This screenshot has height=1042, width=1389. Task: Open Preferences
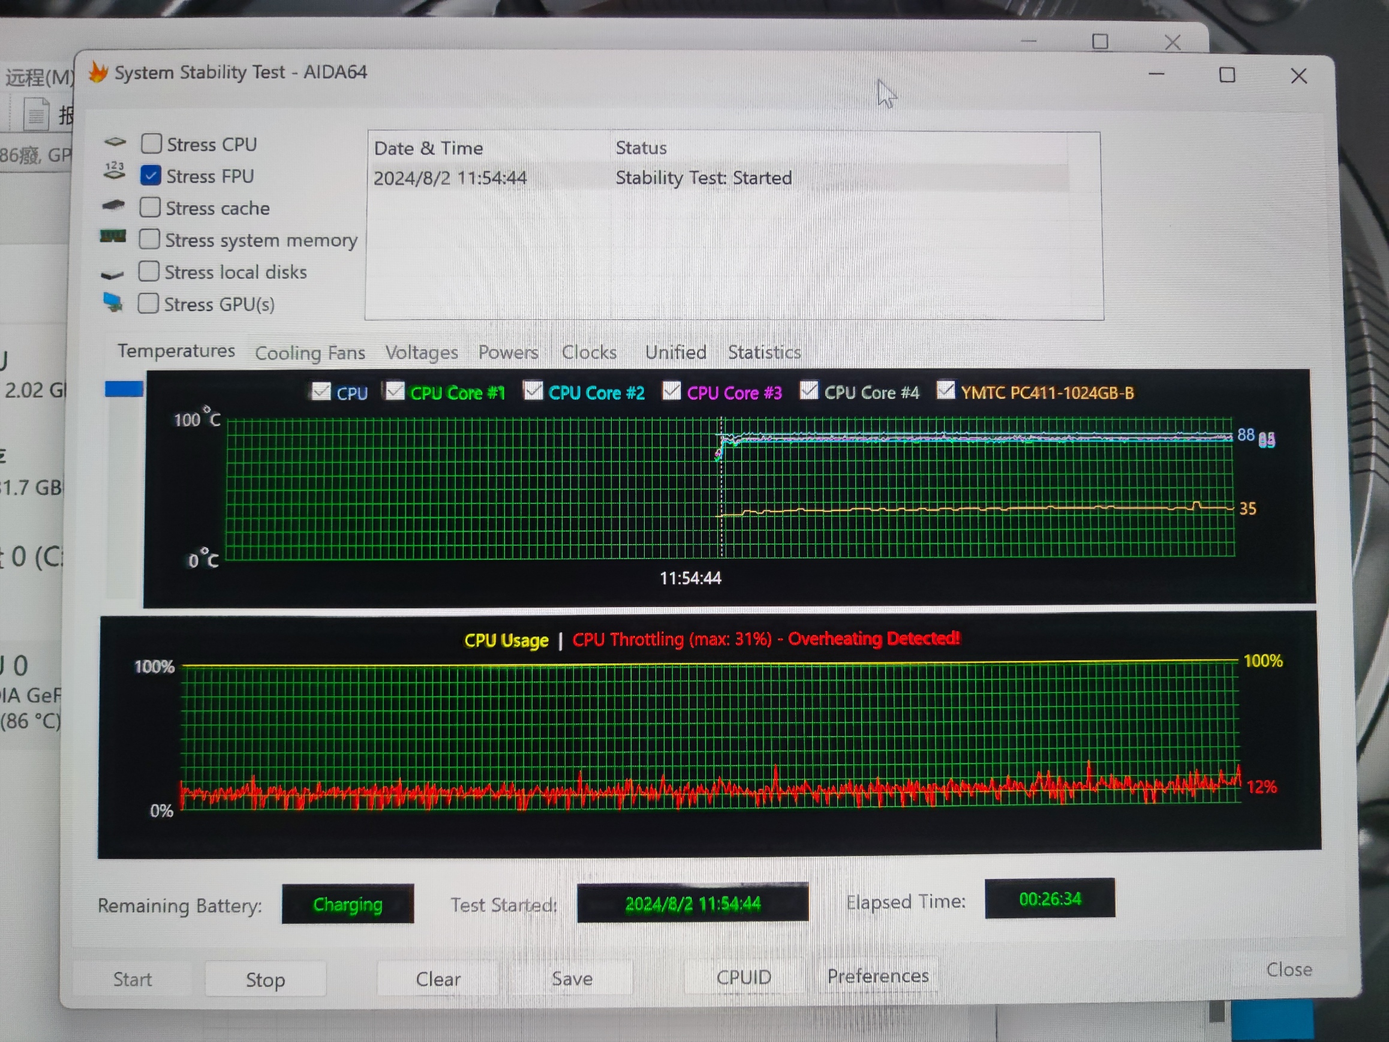[878, 975]
